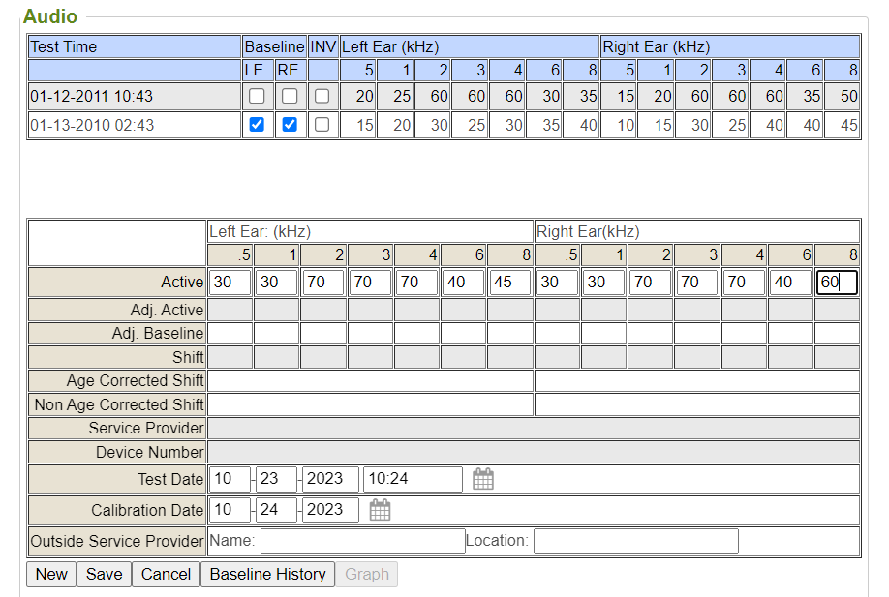Focus the Right Ear 8 kHz Active field
889x597 pixels.
(837, 283)
